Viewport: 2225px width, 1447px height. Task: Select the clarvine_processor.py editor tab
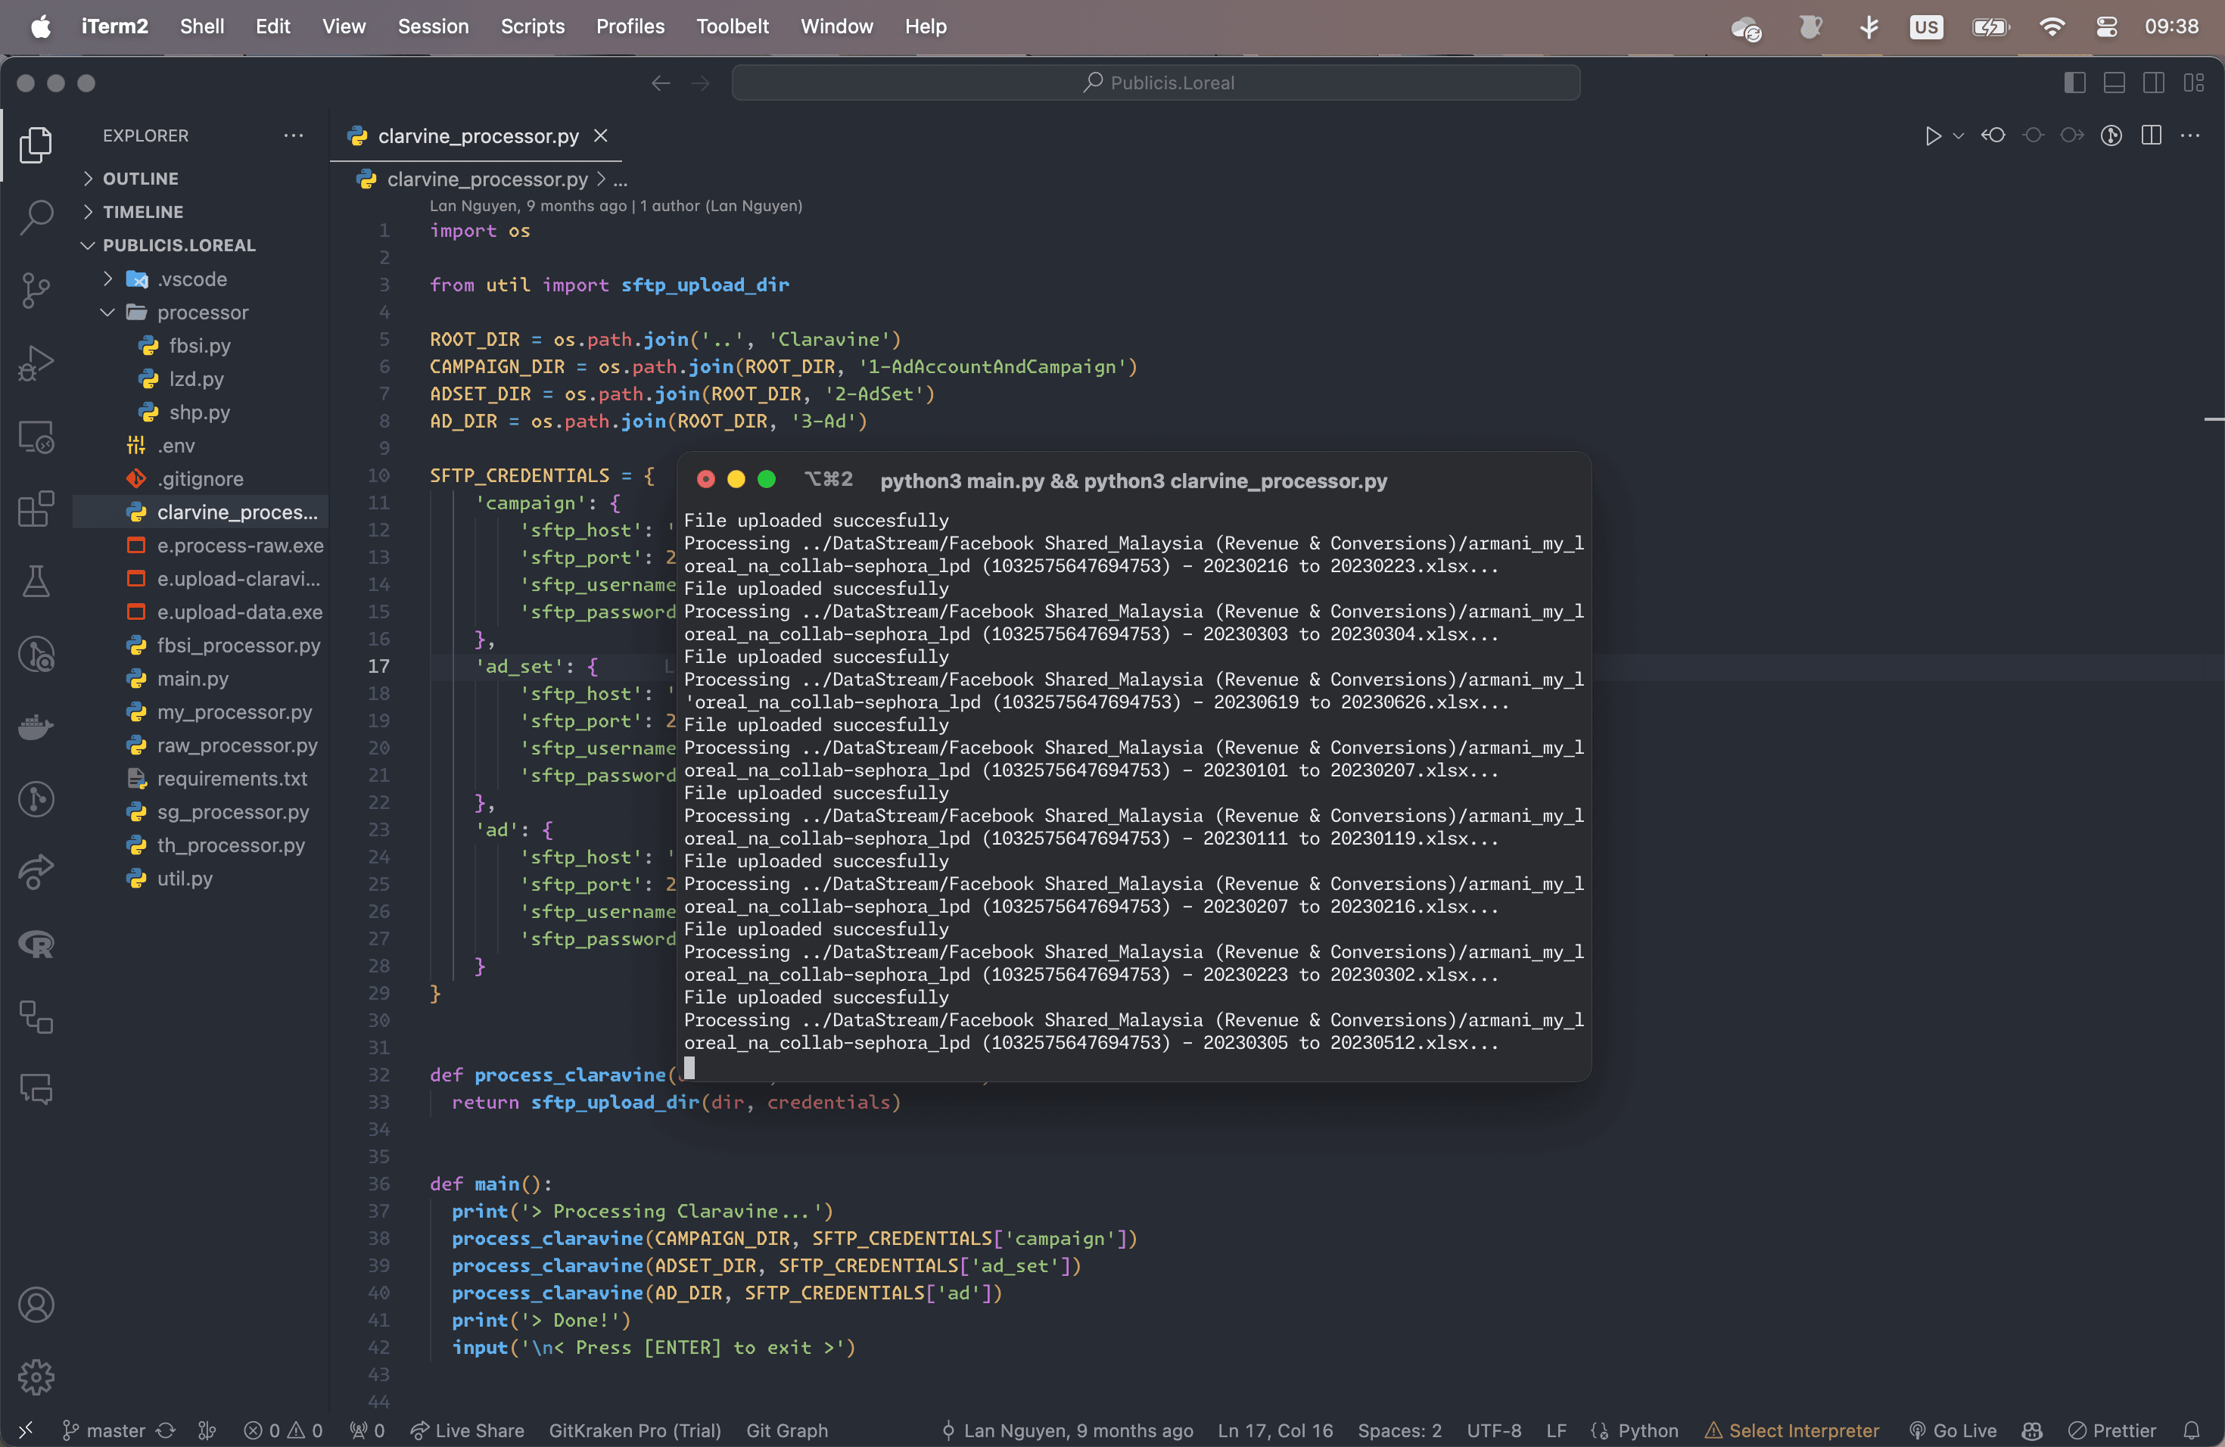pyautogui.click(x=478, y=136)
